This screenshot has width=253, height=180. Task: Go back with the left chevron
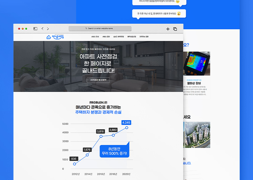pyautogui.click(x=43, y=29)
